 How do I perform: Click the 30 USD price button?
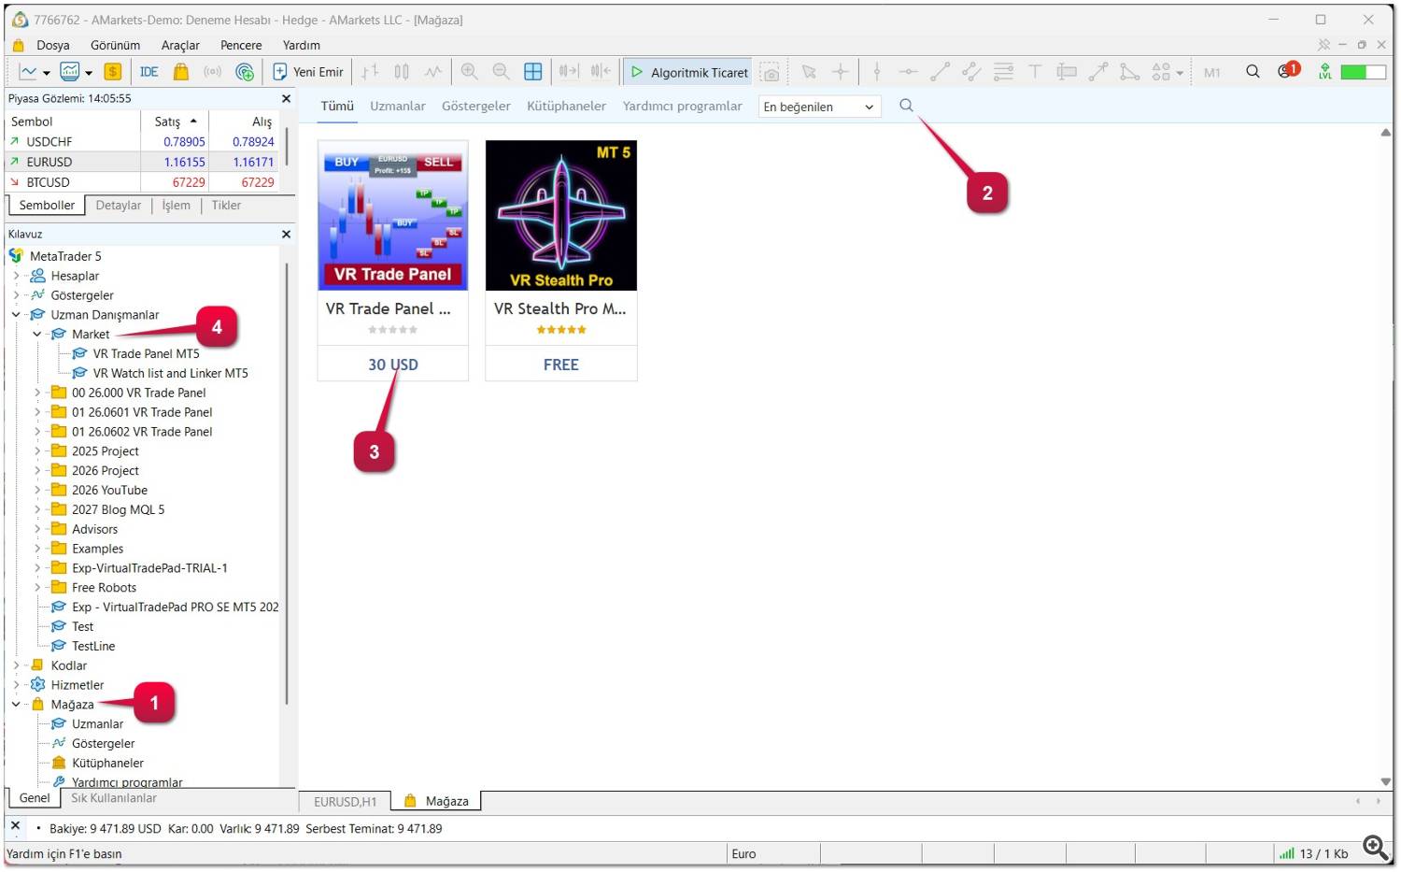coord(393,365)
